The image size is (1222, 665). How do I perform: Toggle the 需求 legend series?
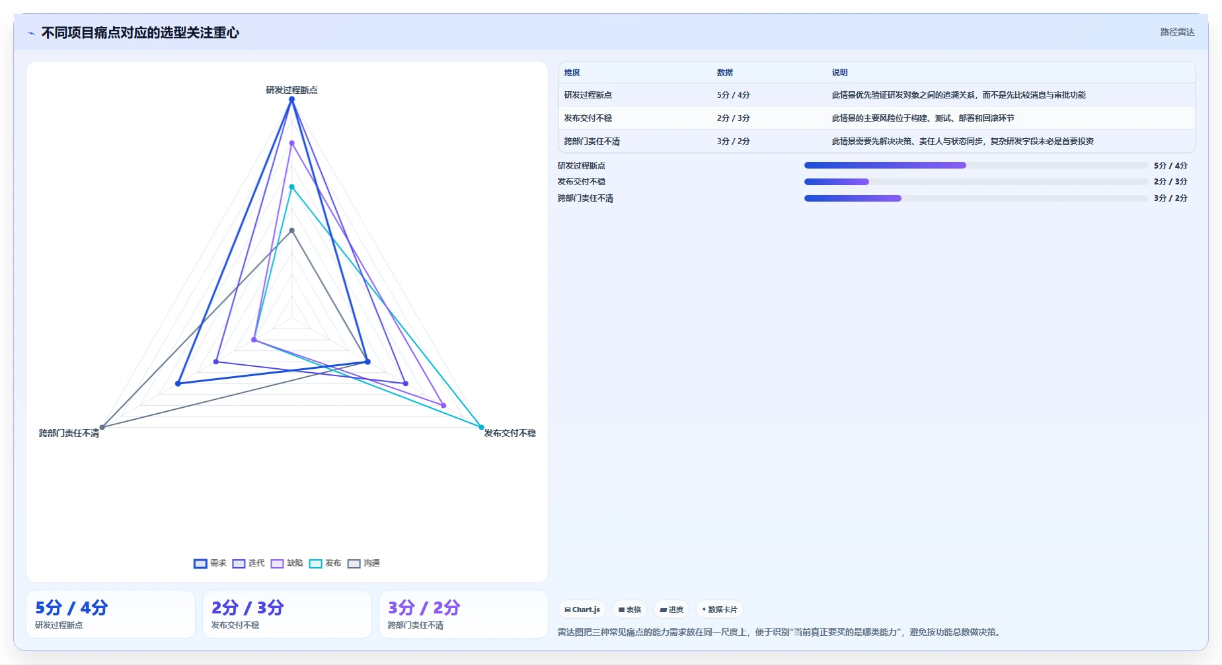(210, 563)
